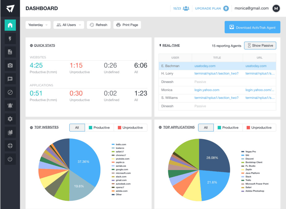Enable Show Passive in the Real-time panel
This screenshot has width=286, height=209.
(x=260, y=46)
